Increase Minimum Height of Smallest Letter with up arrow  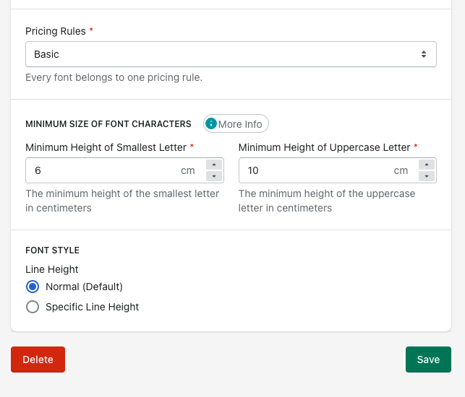click(x=214, y=165)
